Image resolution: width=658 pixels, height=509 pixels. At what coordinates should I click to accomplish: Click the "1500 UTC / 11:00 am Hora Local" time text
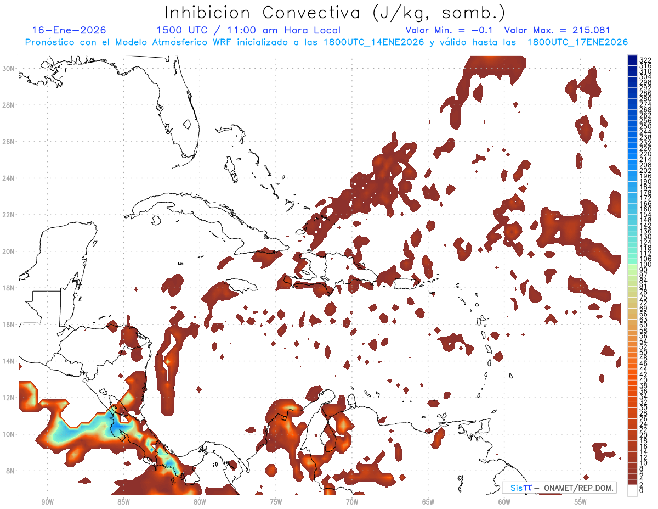point(248,30)
